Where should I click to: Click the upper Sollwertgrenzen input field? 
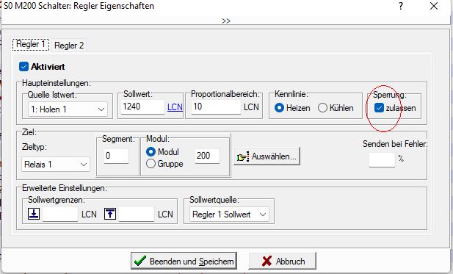point(137,214)
